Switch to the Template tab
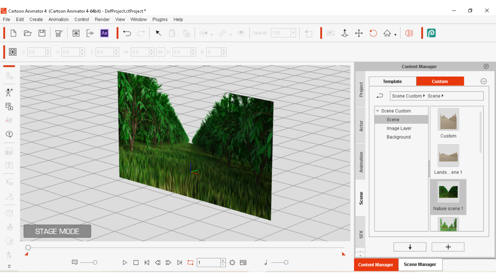496x279 pixels. tap(392, 81)
